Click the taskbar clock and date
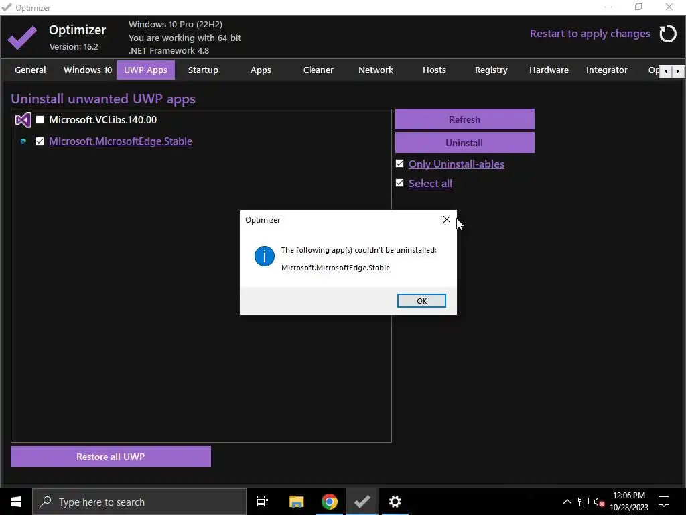Image resolution: width=686 pixels, height=515 pixels. click(x=629, y=502)
